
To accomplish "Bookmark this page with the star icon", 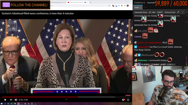I will (109, 6).
